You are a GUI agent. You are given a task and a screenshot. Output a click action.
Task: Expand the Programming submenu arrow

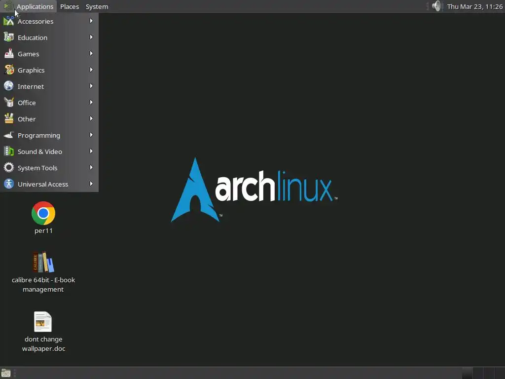tap(91, 135)
